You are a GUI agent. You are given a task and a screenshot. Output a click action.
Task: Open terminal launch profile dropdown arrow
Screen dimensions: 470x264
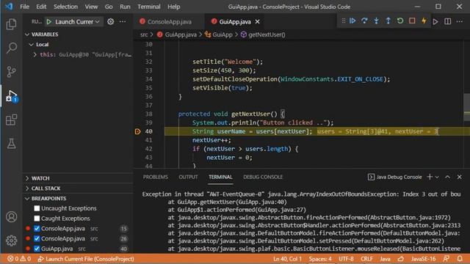[438, 177]
